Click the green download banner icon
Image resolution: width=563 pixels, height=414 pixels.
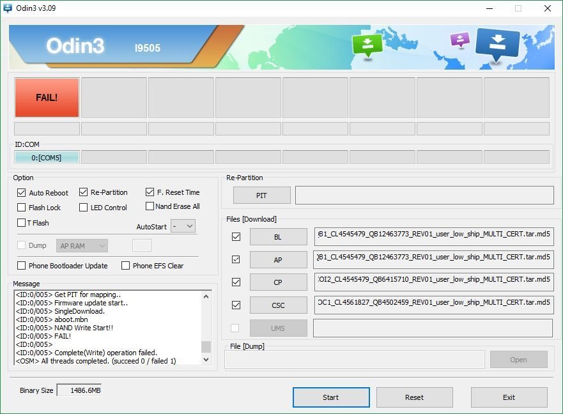[x=367, y=45]
